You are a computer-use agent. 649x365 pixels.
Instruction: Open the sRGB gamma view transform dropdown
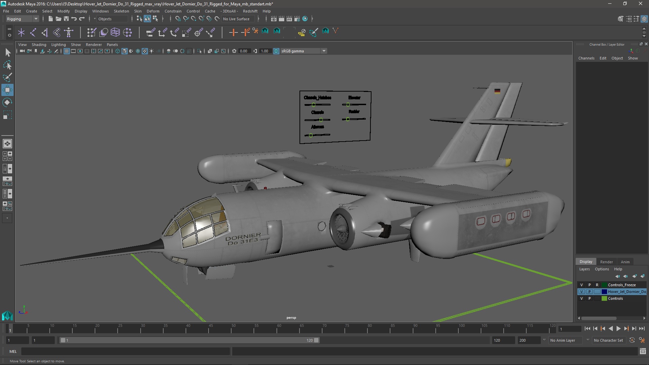[x=304, y=51]
